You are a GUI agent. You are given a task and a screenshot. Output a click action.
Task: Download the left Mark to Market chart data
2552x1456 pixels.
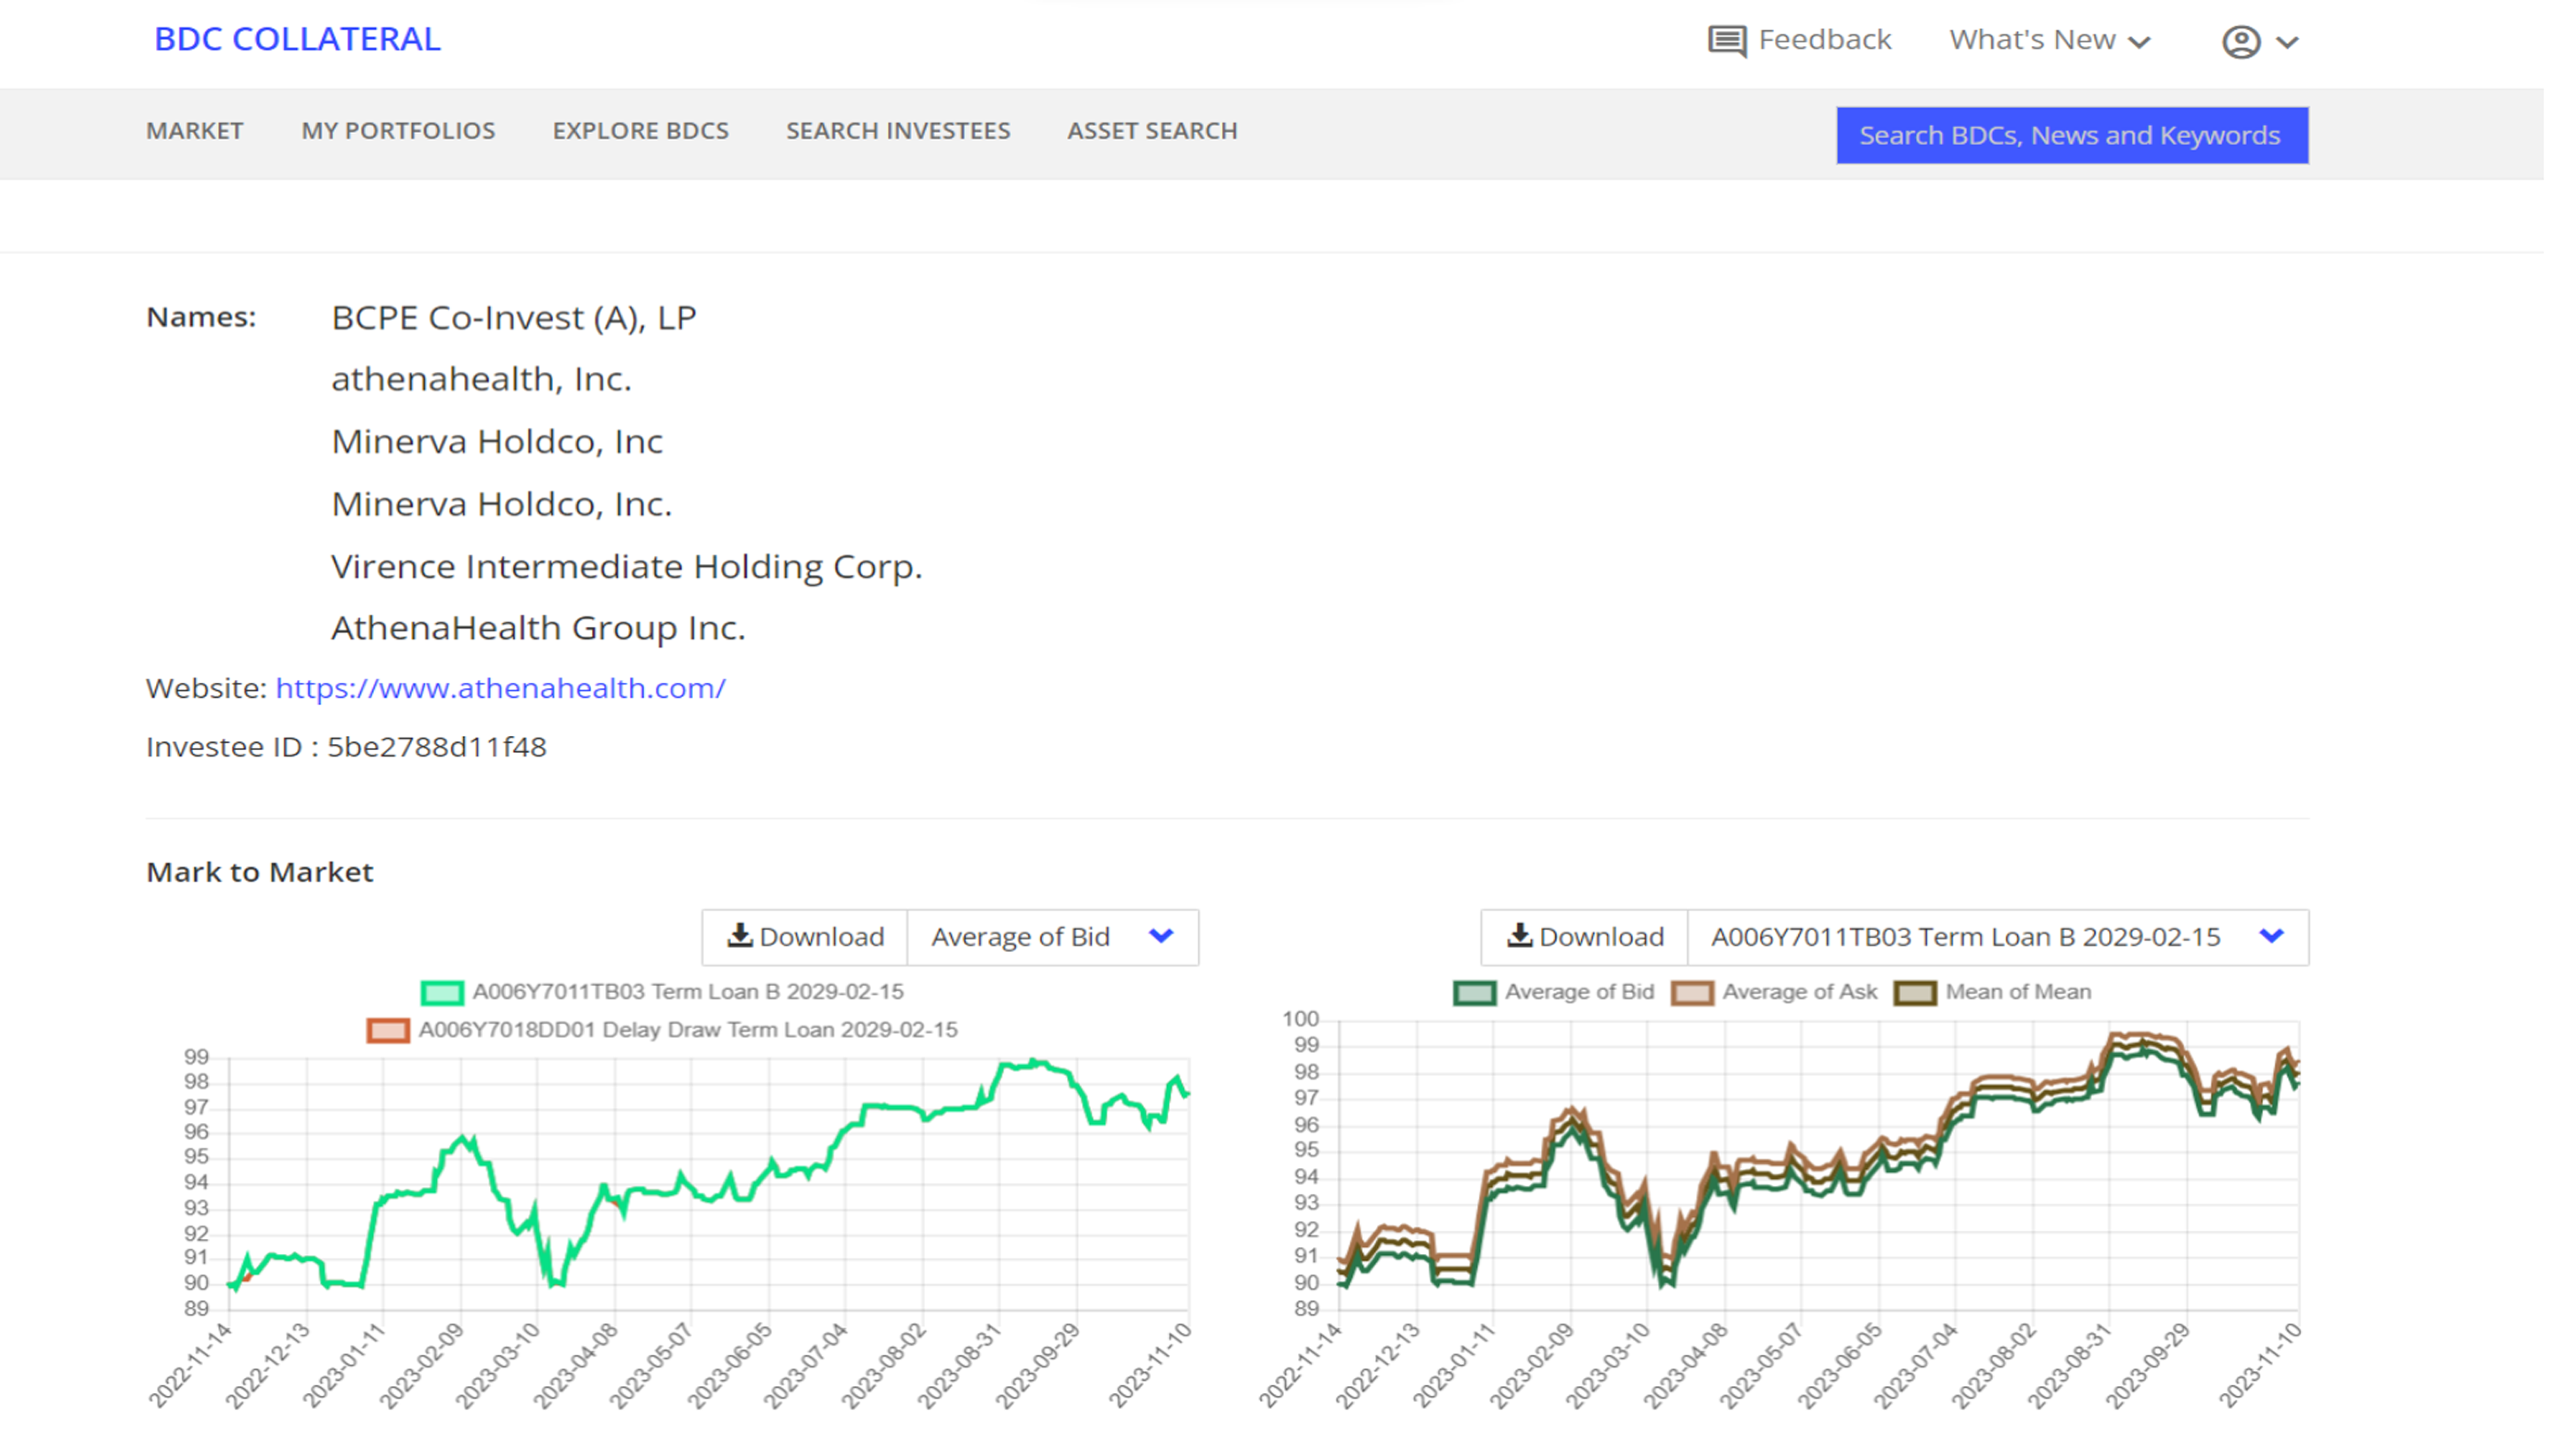click(x=805, y=936)
